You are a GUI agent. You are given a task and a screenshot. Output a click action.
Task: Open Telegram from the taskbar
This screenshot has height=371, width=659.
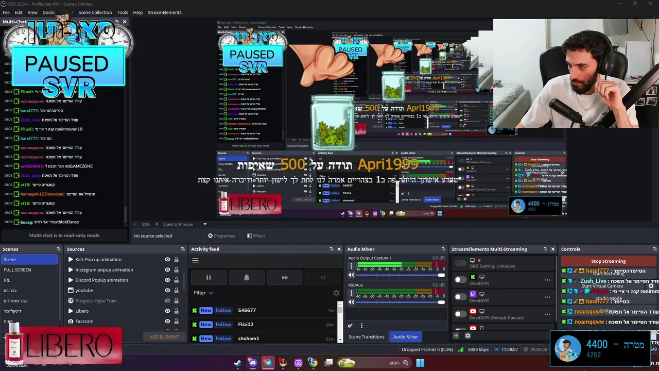[x=267, y=363]
